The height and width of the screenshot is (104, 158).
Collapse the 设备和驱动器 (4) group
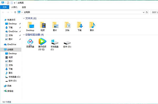point(24,35)
